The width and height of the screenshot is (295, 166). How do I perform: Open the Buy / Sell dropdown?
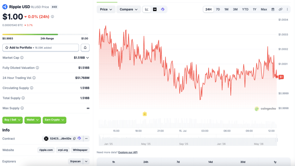pos(12,120)
